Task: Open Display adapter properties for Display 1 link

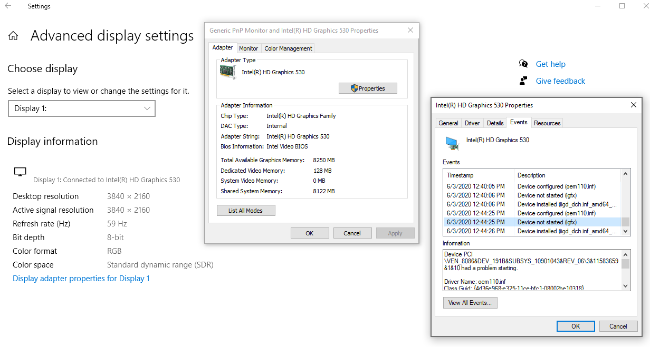Action: (x=81, y=279)
